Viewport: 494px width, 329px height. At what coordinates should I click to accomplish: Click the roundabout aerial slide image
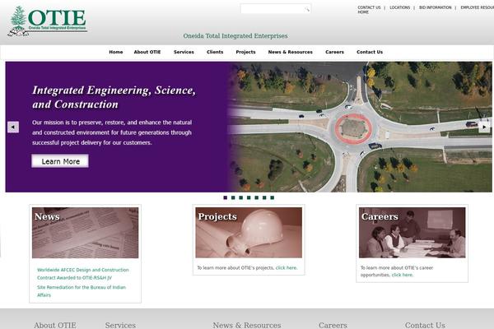pyautogui.click(x=361, y=127)
